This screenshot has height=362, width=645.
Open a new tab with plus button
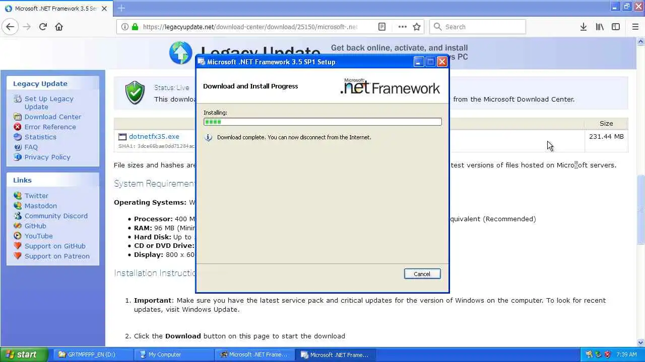click(121, 8)
